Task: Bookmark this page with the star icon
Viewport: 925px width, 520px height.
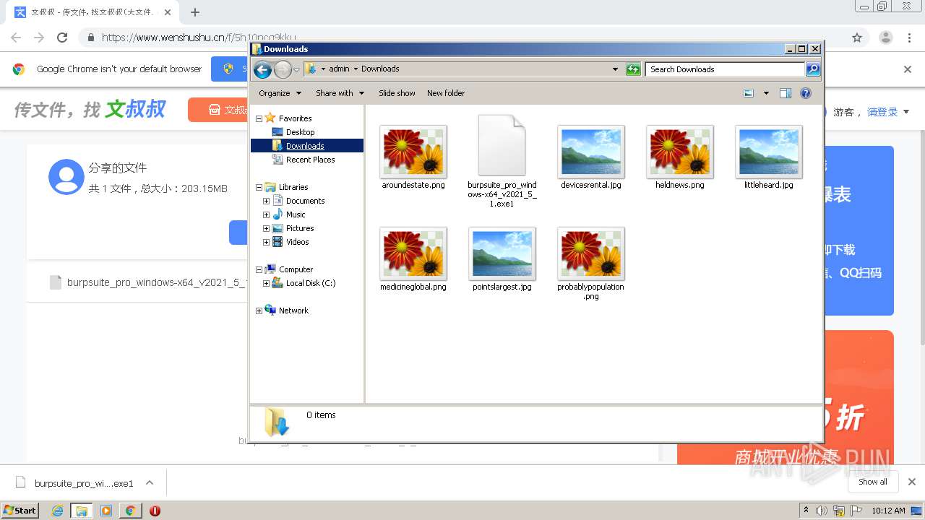Action: tap(857, 38)
